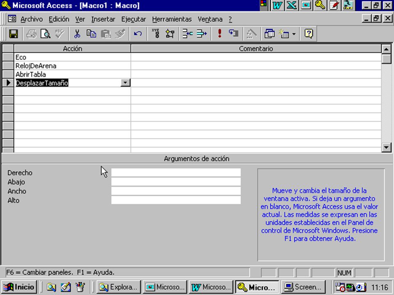
Task: Select the AbrirTabla action cell
Action: coord(72,74)
